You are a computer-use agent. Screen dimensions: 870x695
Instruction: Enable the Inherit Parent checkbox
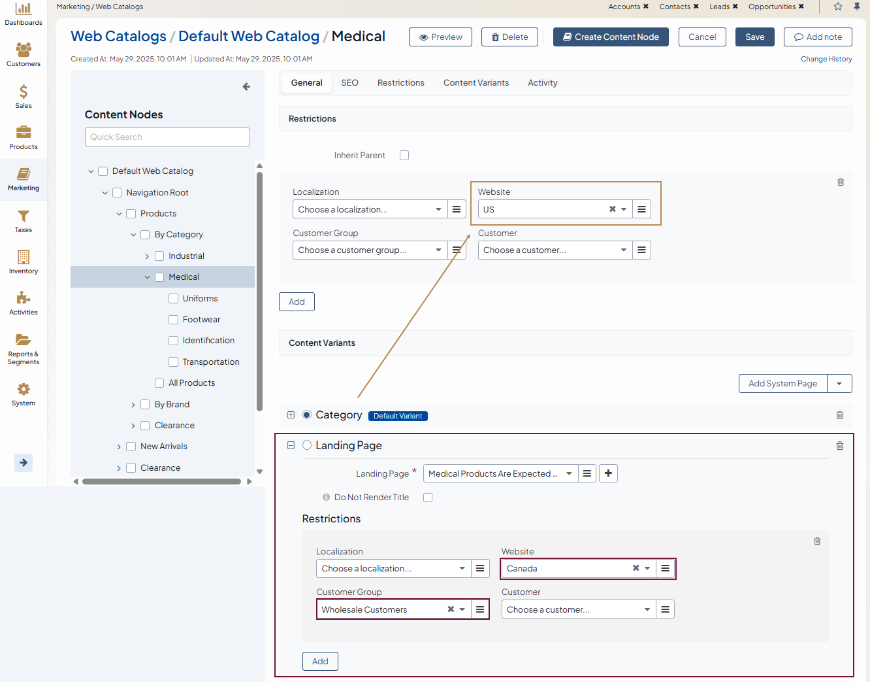point(404,156)
